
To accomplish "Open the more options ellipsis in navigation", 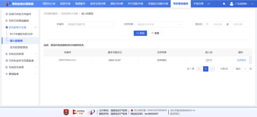I will click(209, 4).
